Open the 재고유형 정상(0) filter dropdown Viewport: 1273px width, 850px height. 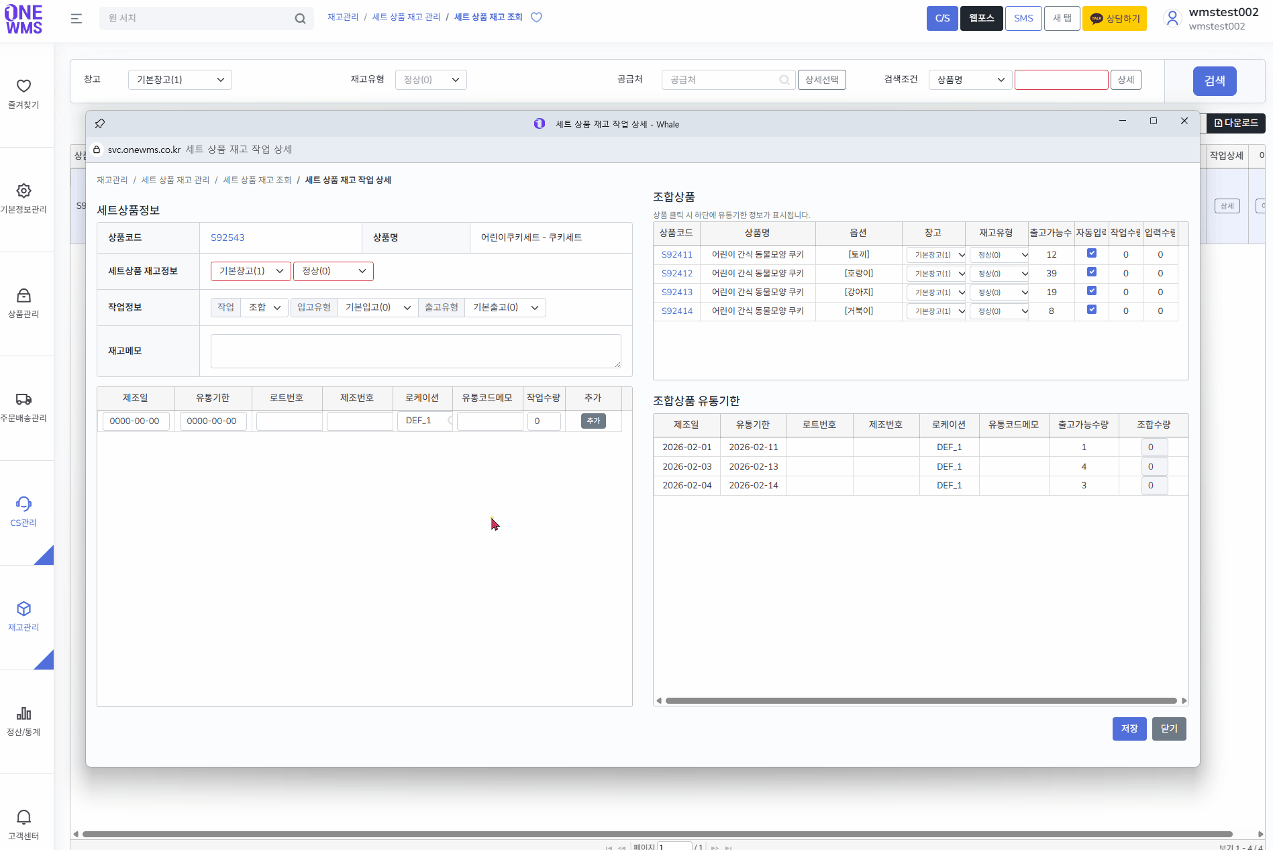pos(431,80)
